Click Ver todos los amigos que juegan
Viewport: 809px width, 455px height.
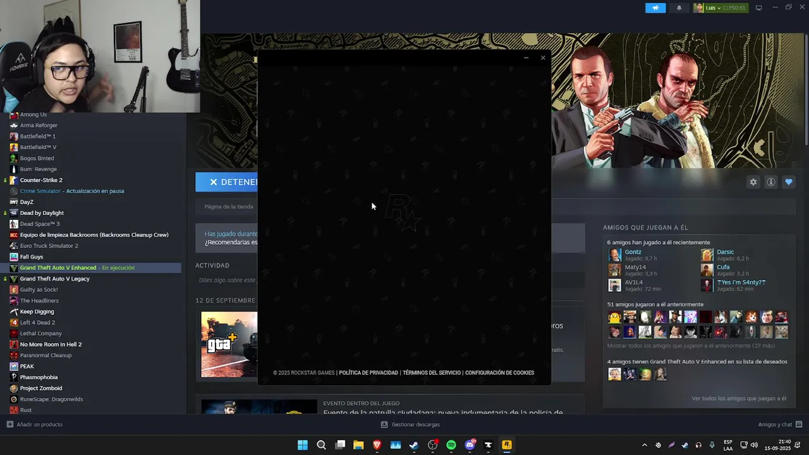(x=739, y=399)
